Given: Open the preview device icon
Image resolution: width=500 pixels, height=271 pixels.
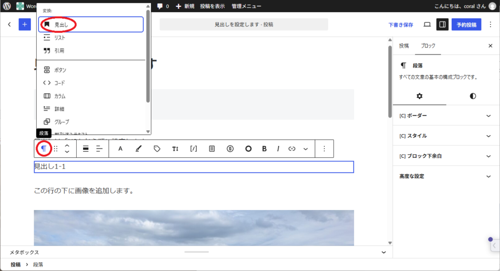Looking at the screenshot, I should (x=427, y=24).
